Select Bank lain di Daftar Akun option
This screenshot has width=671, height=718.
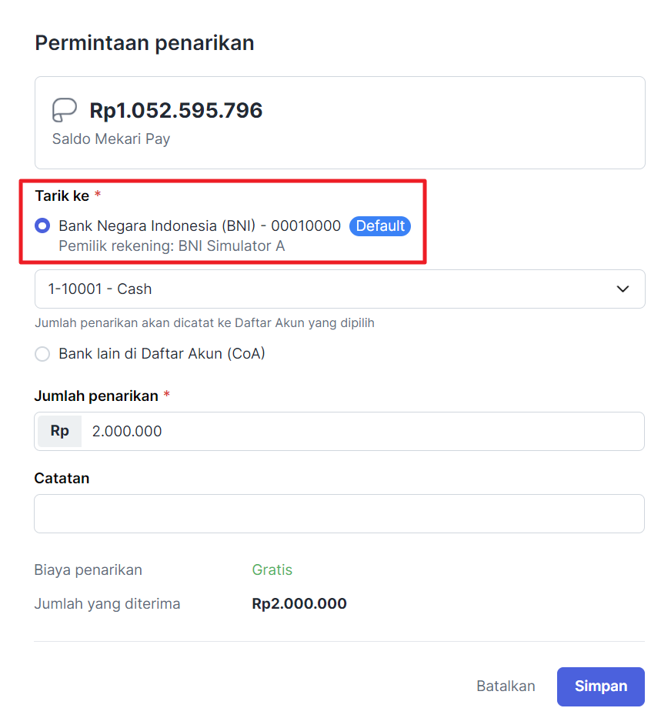tap(43, 354)
